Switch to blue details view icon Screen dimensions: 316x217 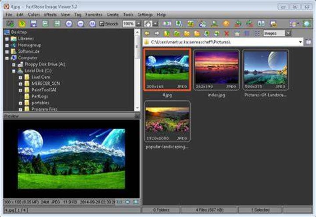click(x=247, y=33)
